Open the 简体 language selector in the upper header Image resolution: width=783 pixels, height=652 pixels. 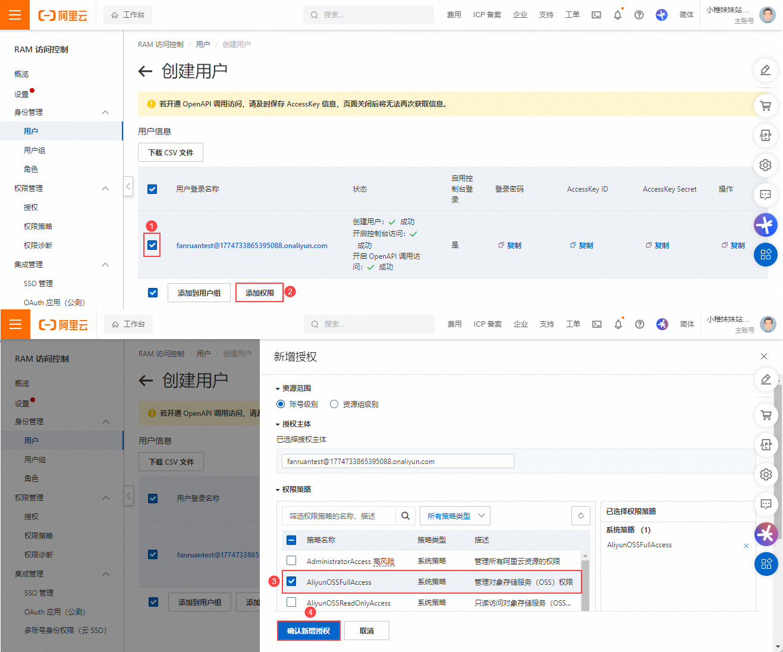tap(687, 15)
